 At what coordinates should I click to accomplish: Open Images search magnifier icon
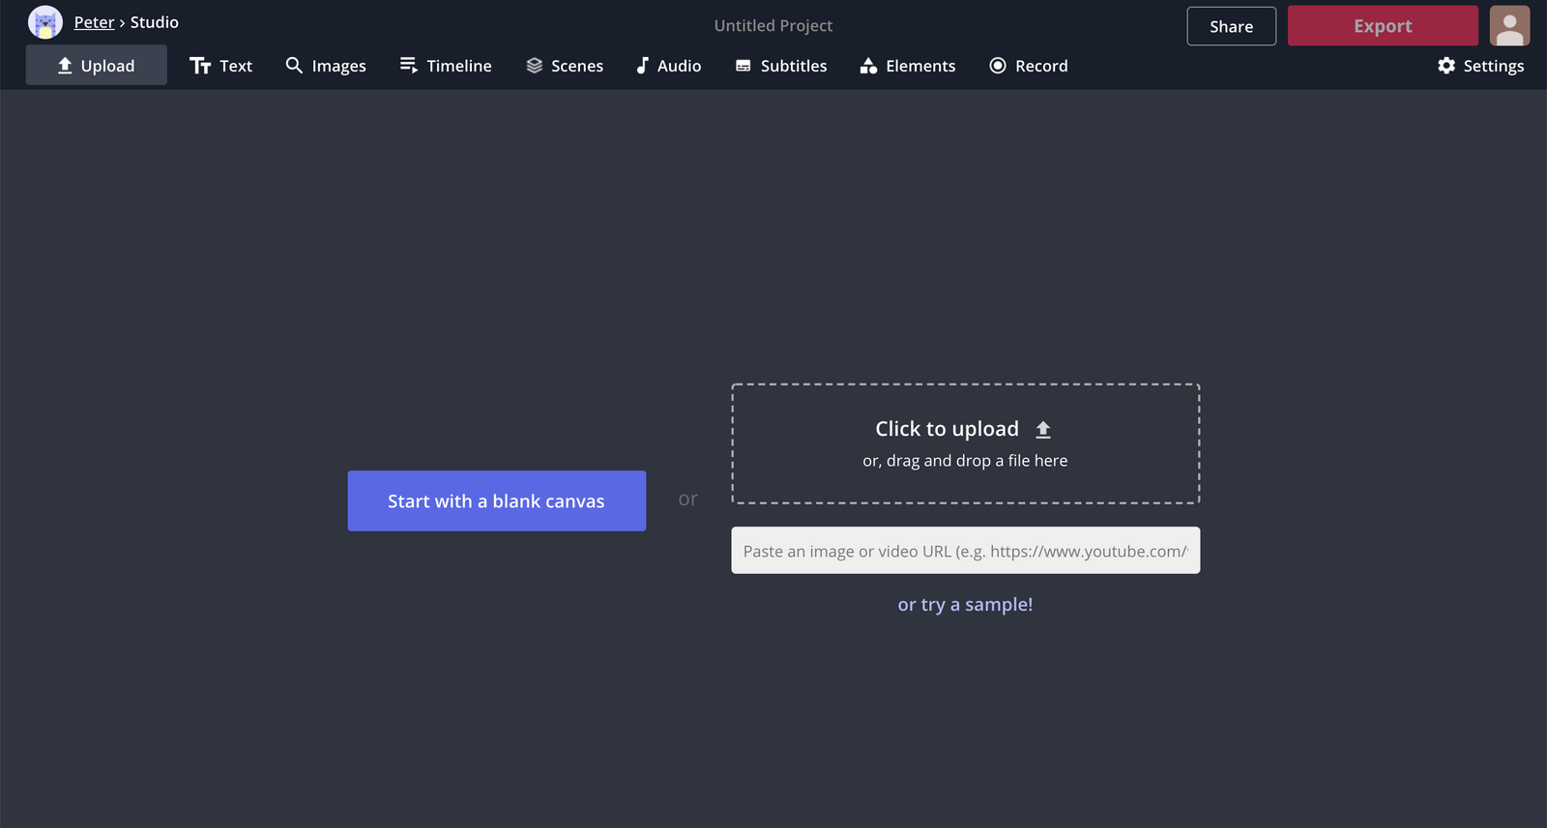point(294,65)
